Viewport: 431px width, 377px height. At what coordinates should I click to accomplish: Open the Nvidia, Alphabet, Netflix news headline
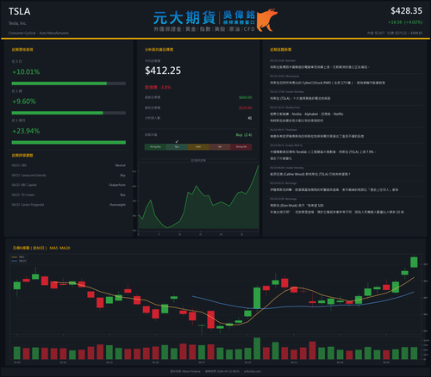(x=307, y=117)
